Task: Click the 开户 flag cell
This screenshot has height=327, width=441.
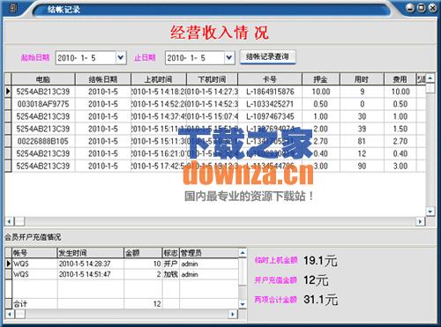Action: 171,264
